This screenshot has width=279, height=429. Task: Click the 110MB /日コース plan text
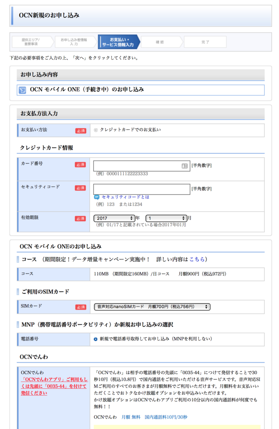(160, 274)
